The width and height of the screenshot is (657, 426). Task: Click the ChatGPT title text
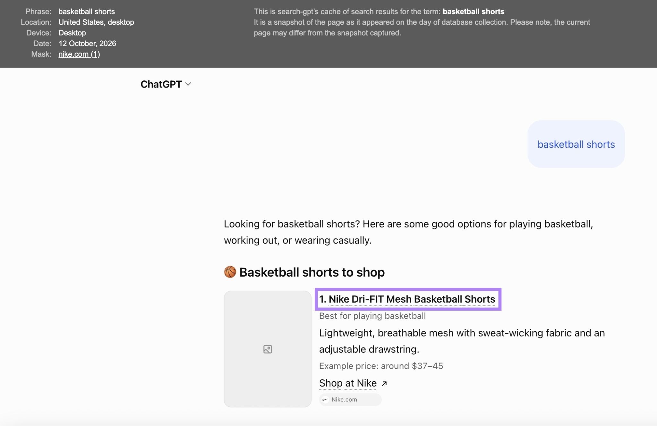point(161,84)
